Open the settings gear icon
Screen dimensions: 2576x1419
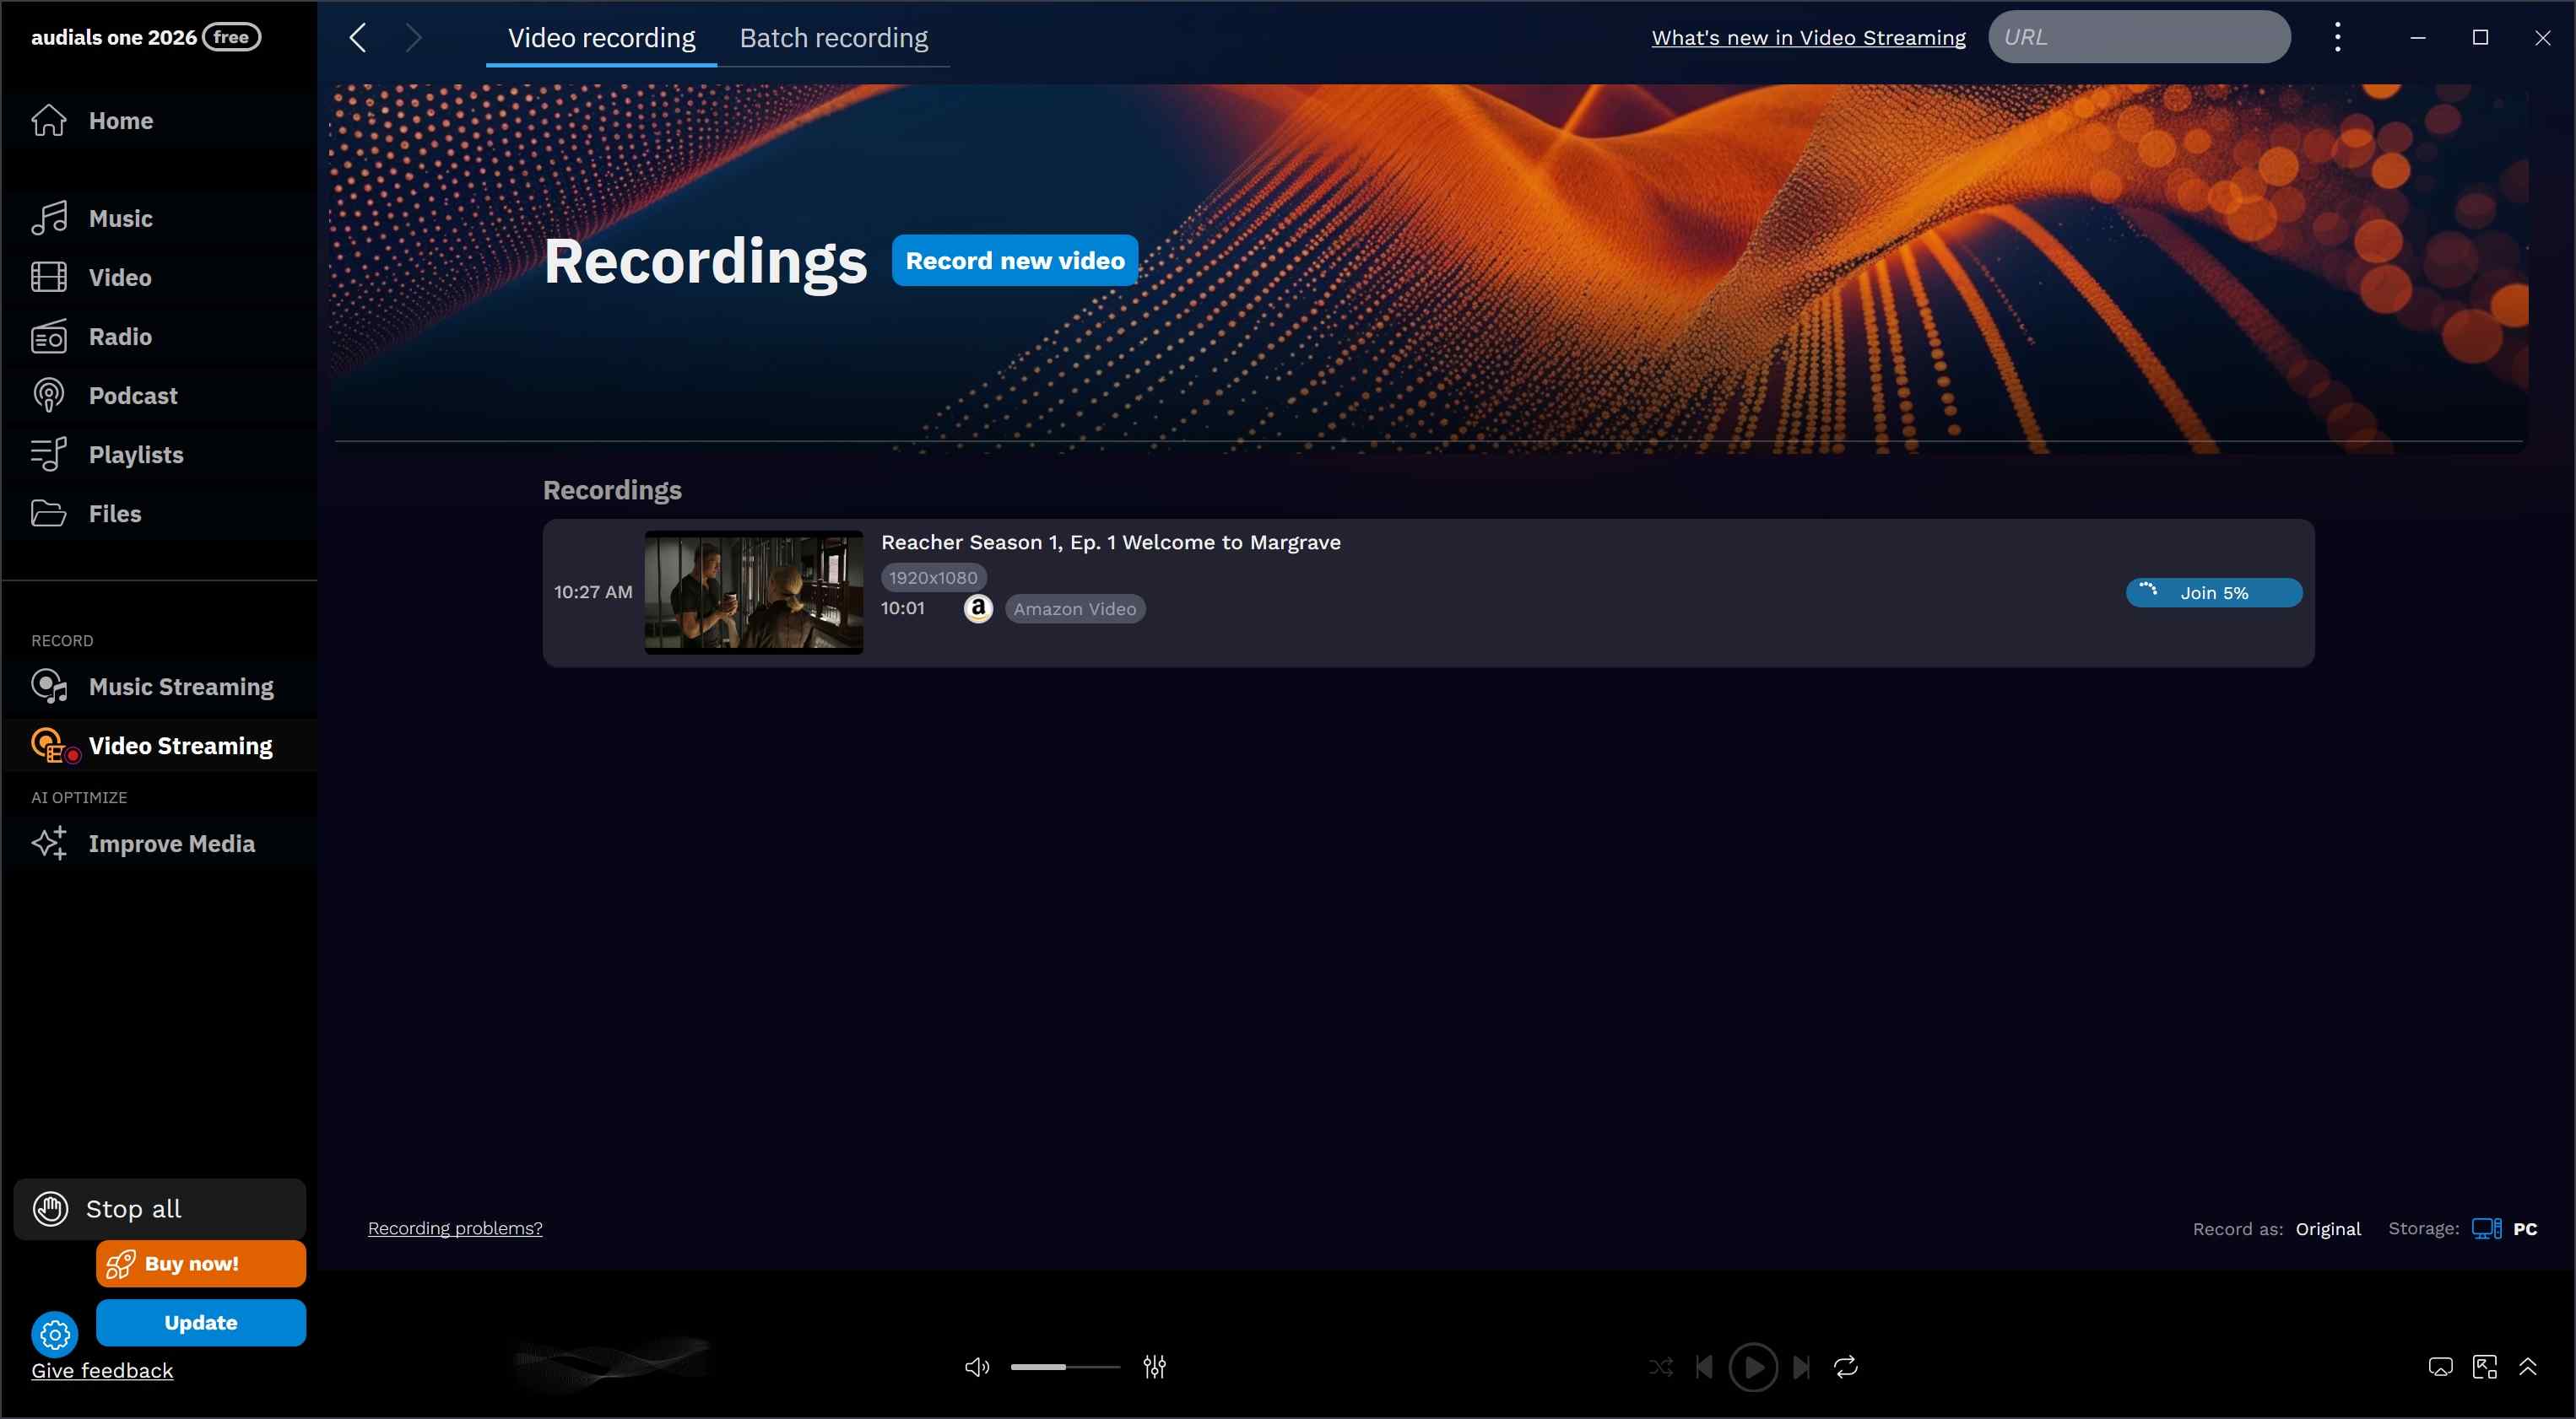[54, 1334]
